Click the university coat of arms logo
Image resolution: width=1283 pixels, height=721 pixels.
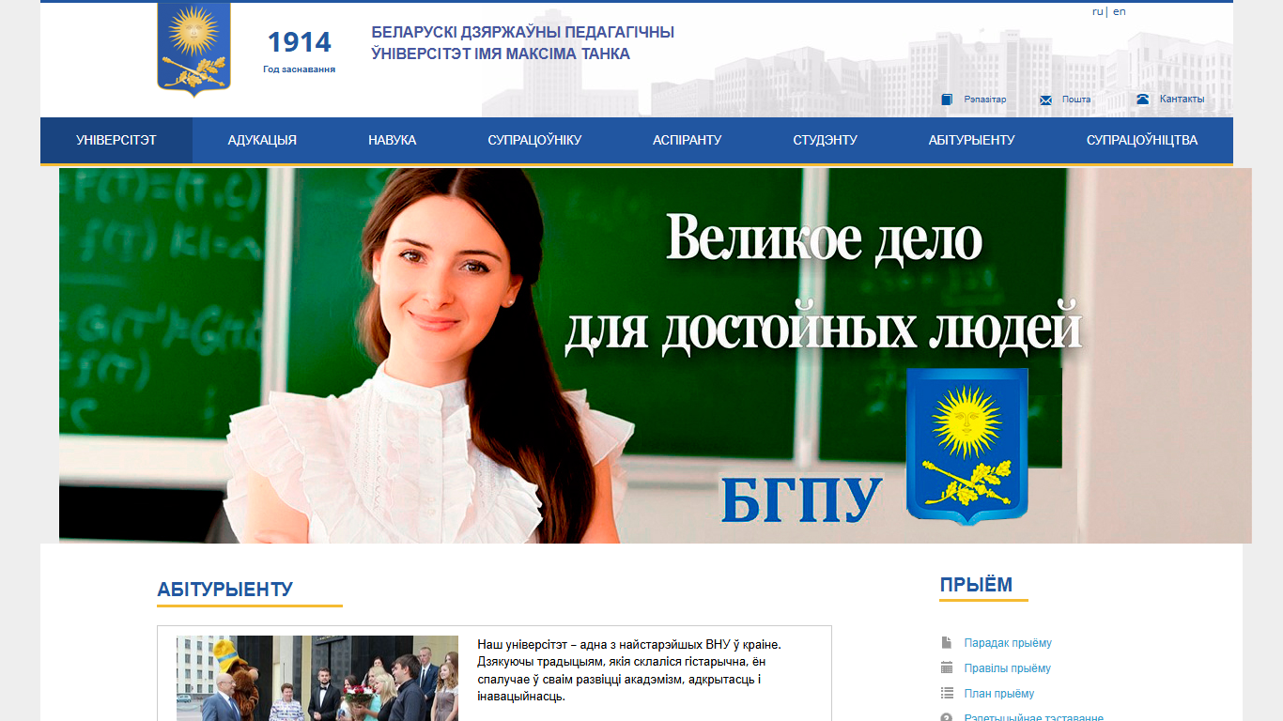193,49
